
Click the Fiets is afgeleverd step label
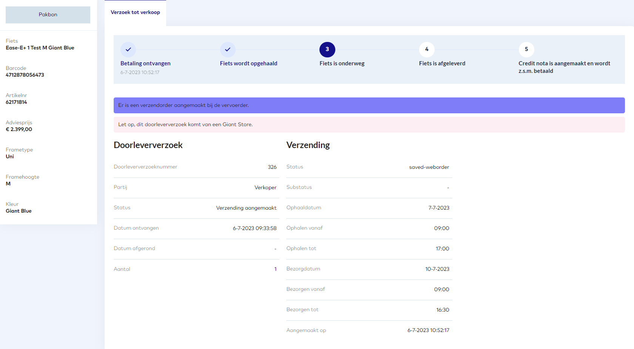[442, 63]
